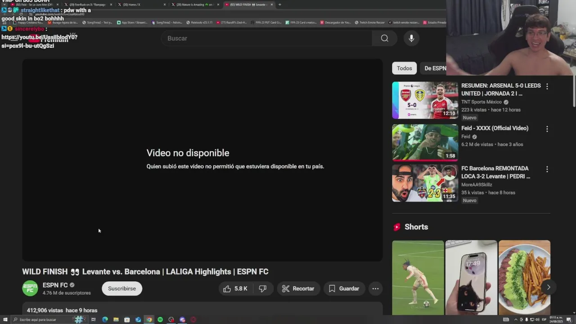Screen dimensions: 576x324
Task: Open ESPN FC channel avatar
Action: tap(30, 288)
